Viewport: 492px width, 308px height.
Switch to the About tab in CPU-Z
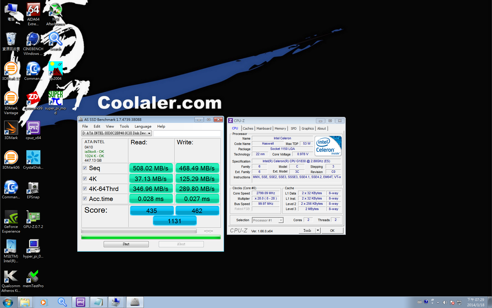coord(322,128)
